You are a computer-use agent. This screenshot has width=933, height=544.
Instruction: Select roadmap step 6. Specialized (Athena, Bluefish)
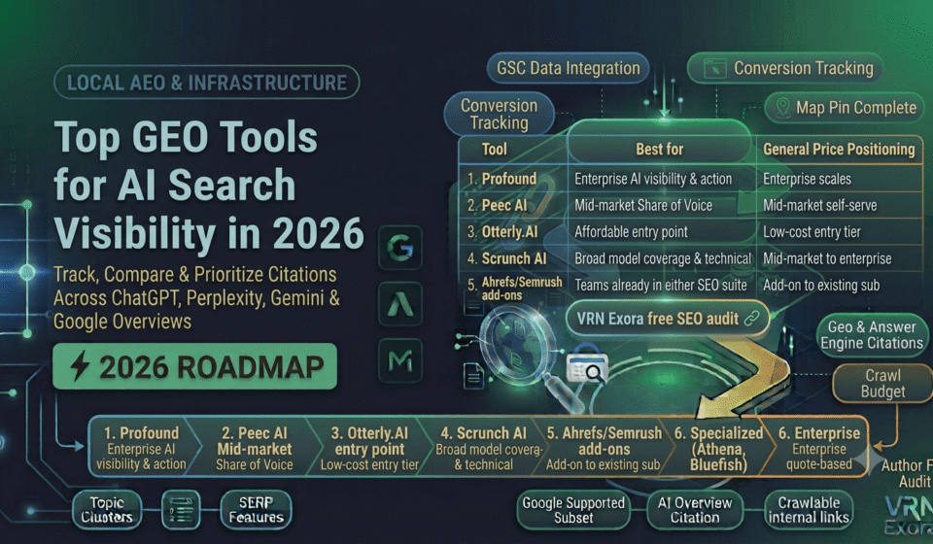coord(718,448)
